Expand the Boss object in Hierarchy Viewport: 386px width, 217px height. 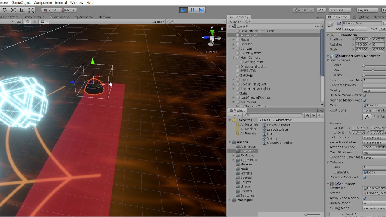point(233,80)
